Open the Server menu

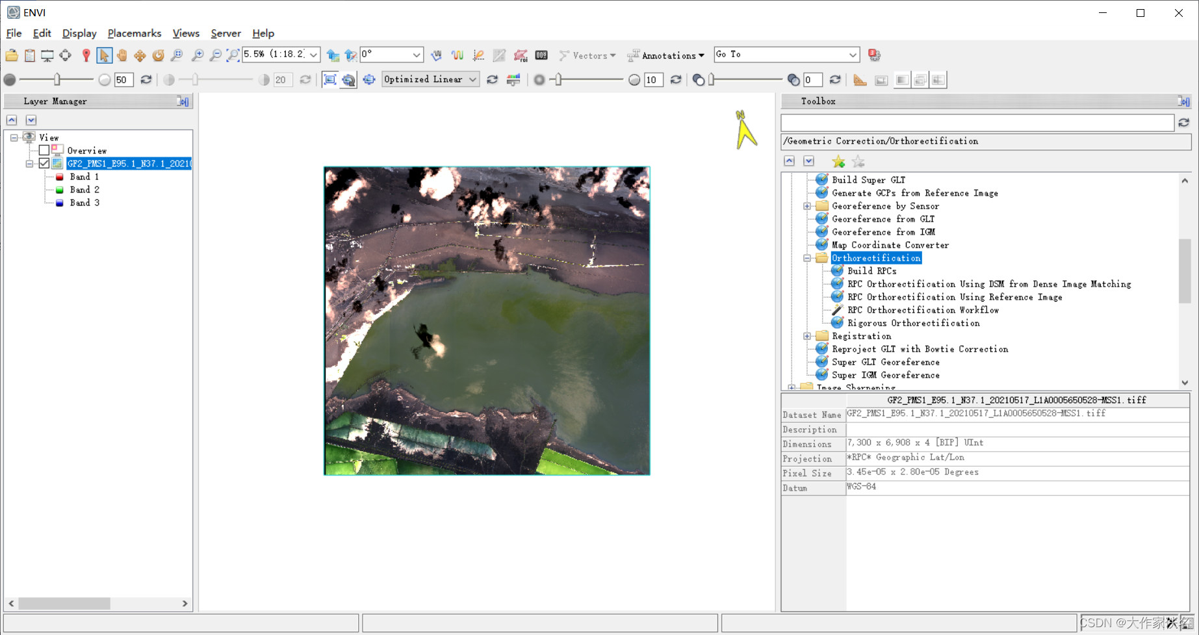(x=226, y=33)
